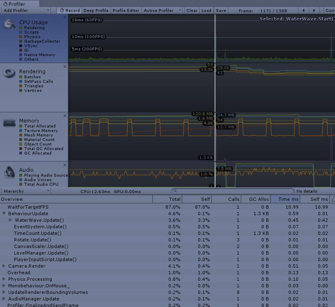Sort by the Total column header
Image resolution: width=335 pixels, height=307 pixels.
[x=167, y=199]
